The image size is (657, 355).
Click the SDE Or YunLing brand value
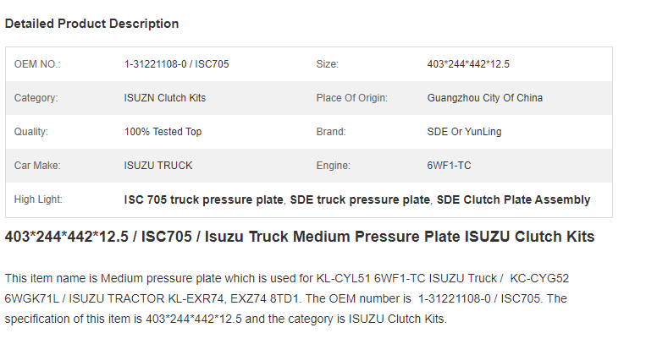464,132
